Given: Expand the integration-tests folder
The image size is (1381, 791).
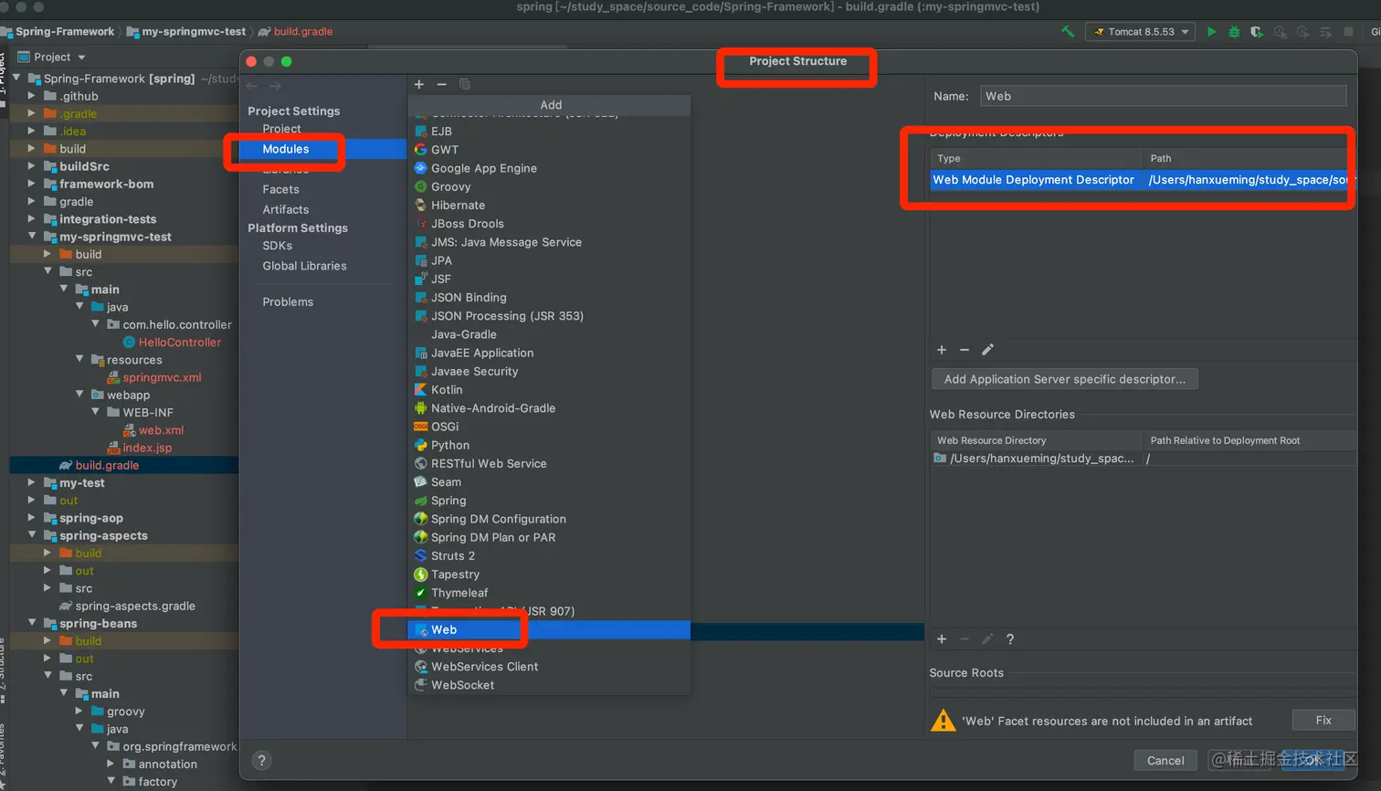Looking at the screenshot, I should [33, 219].
